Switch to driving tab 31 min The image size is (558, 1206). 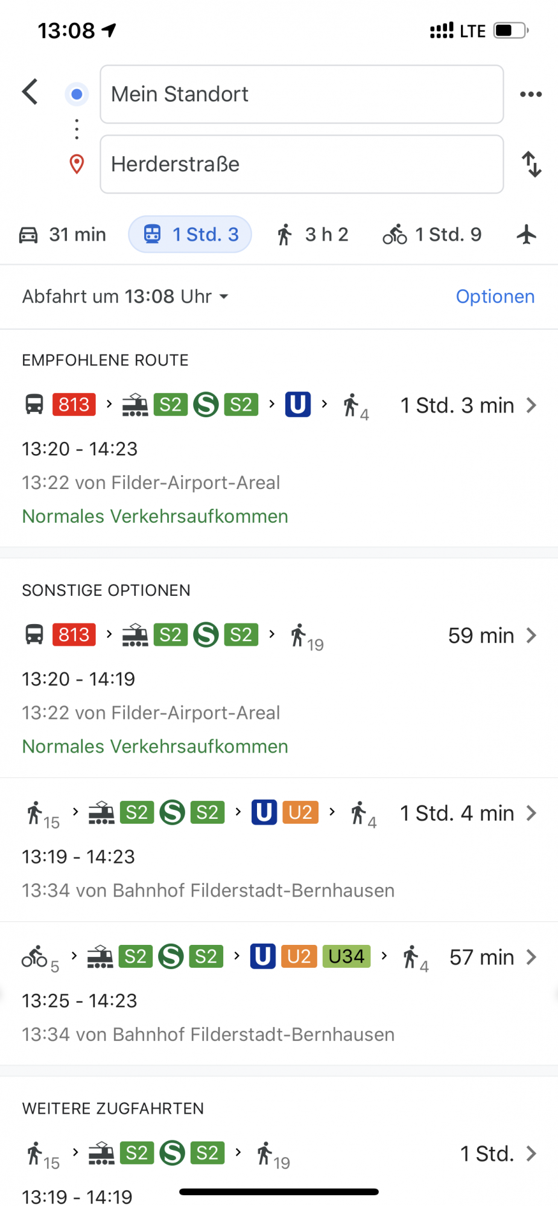pyautogui.click(x=63, y=235)
